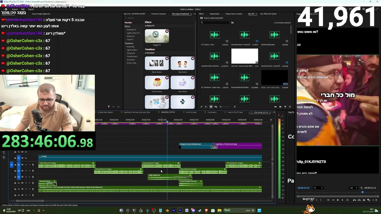Click Go to In button
The image size is (381, 214).
(x=328, y=200)
